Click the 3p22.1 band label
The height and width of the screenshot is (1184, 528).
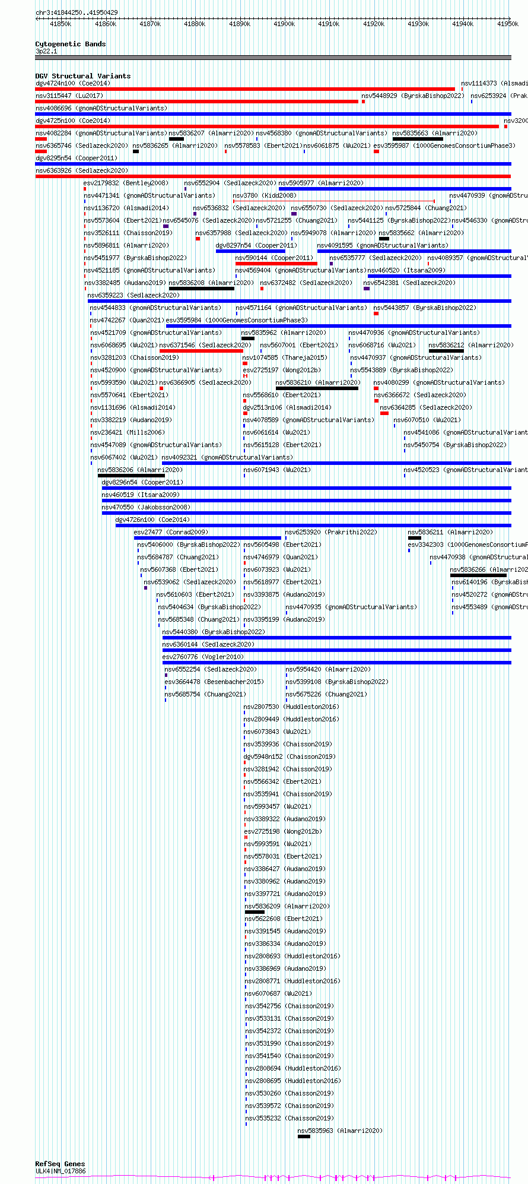46,51
